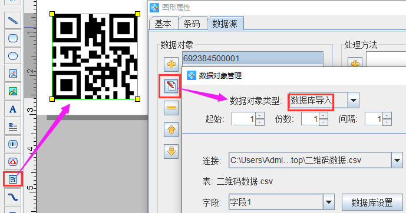Switch to the 条码 tab

[x=192, y=24]
